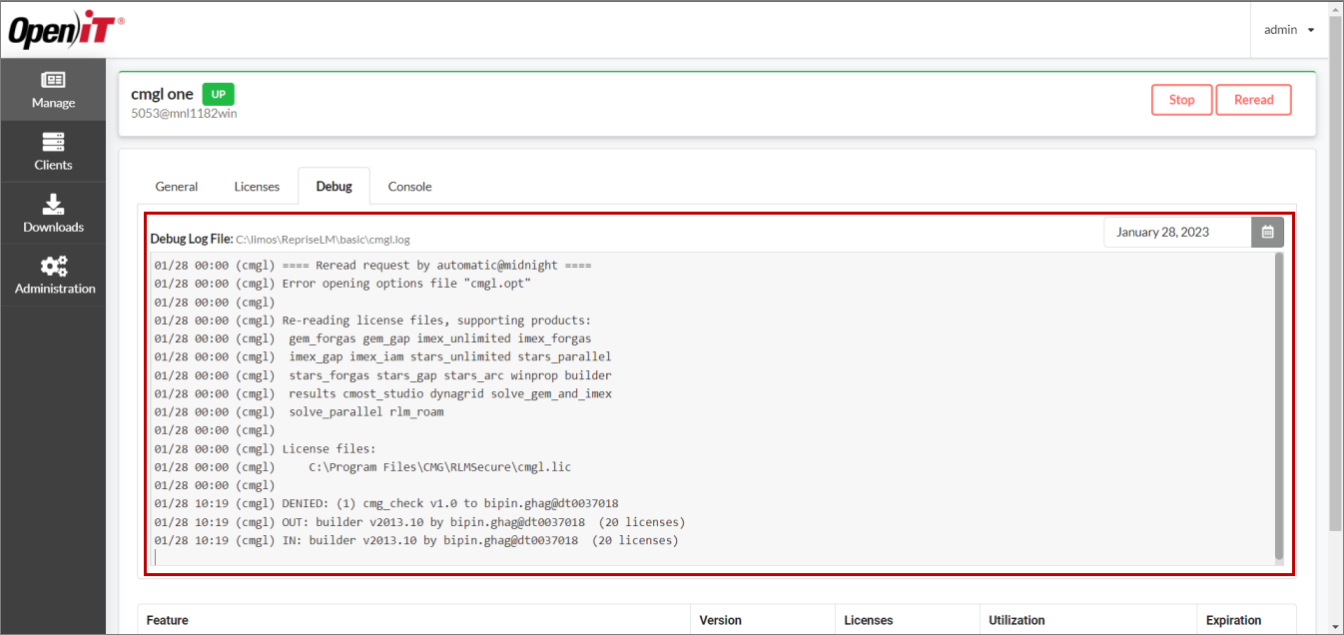The width and height of the screenshot is (1344, 635).
Task: Click the 'stars_forgas stars_gap' log line
Action: (x=382, y=375)
